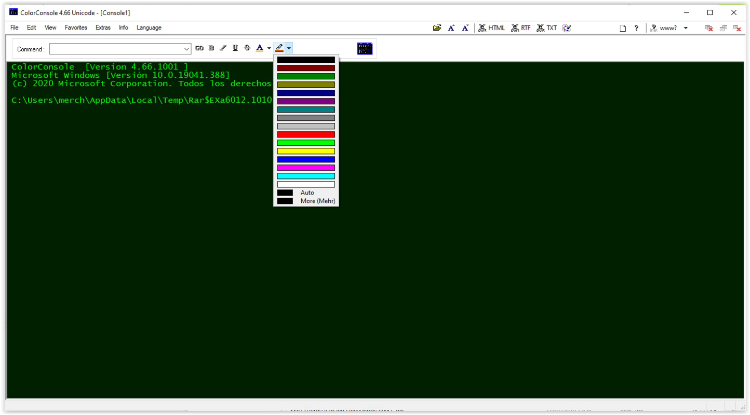Open the color palette icon
The width and height of the screenshot is (750, 415).
pyautogui.click(x=567, y=28)
